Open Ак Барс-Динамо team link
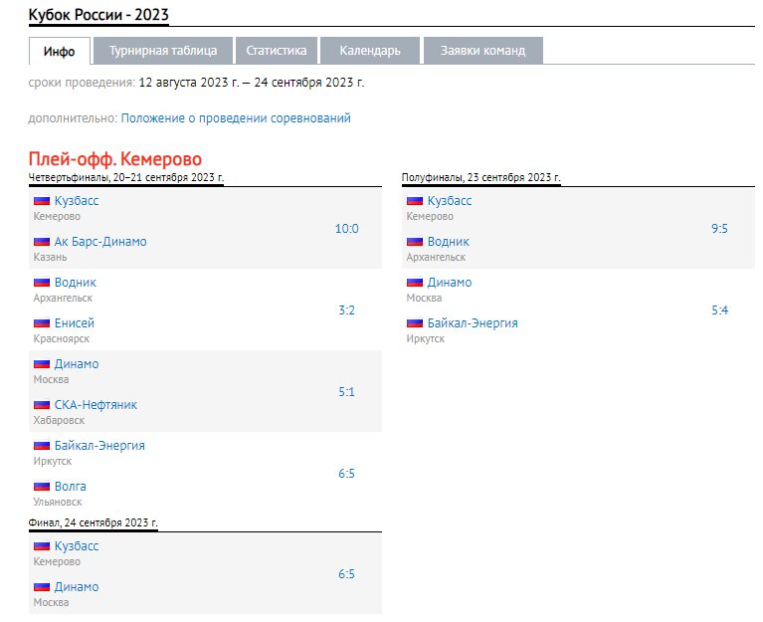Viewport: 763px width, 622px height. coord(100,242)
